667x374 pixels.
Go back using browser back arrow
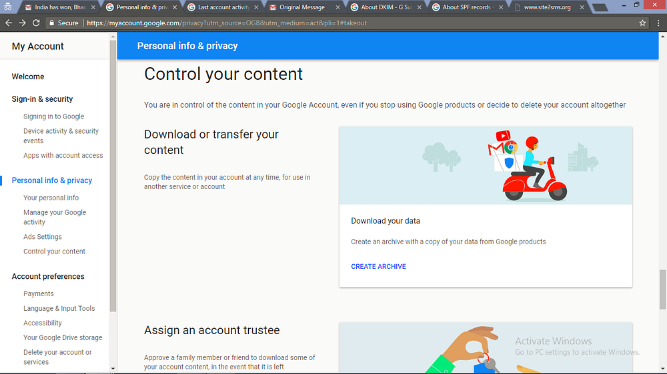point(9,23)
